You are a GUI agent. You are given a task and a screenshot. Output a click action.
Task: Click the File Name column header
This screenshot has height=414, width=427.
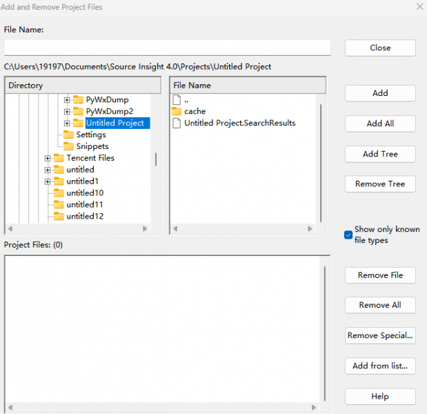pyautogui.click(x=248, y=86)
